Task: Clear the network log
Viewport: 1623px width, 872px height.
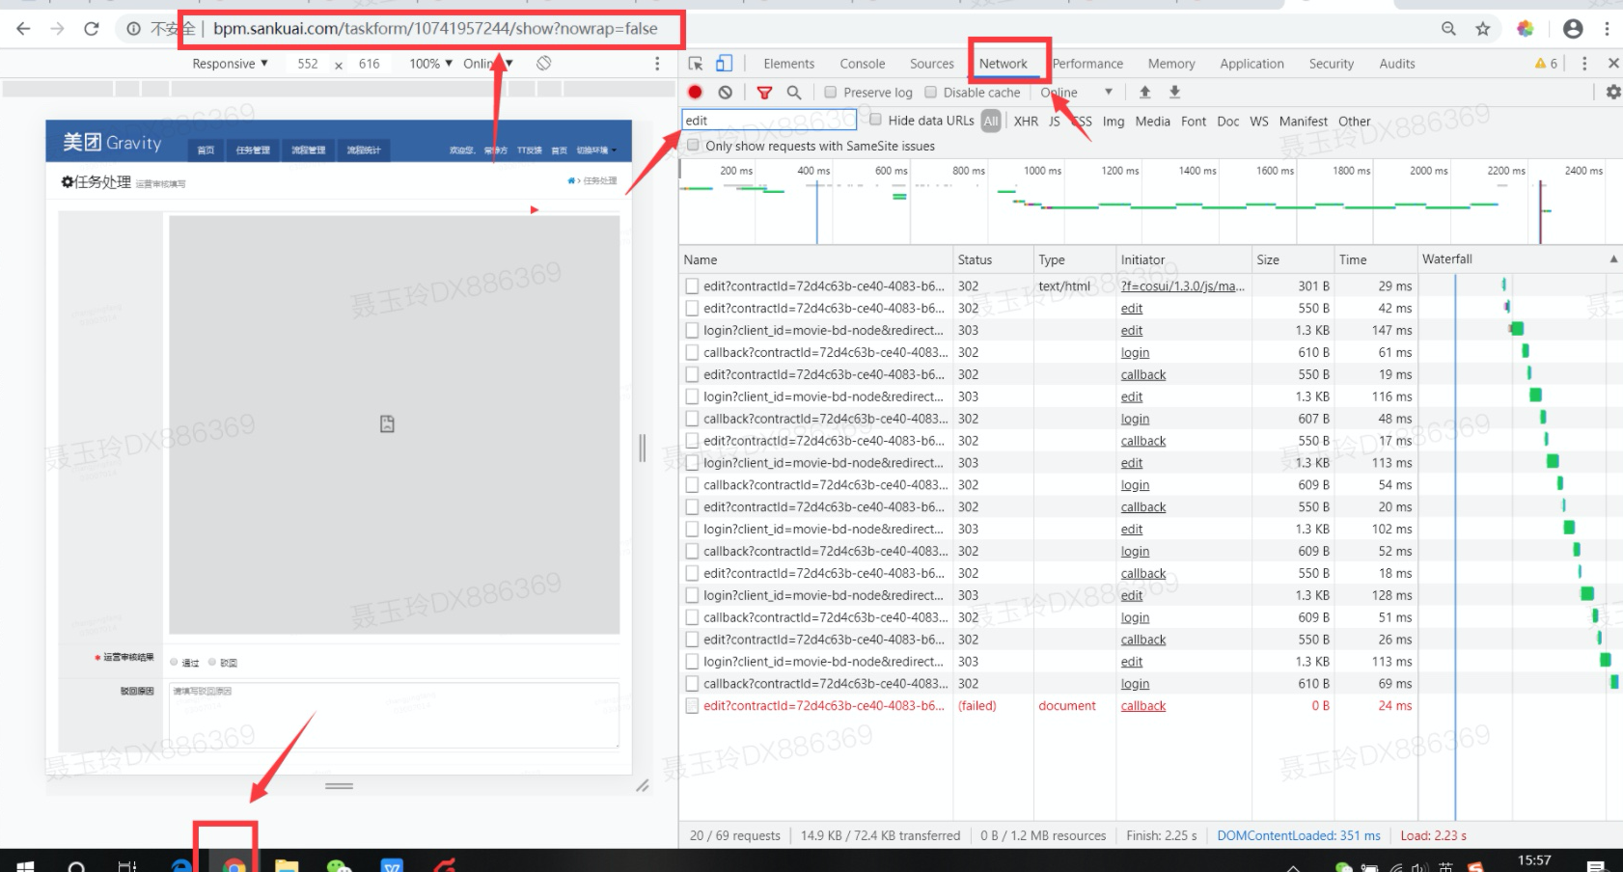Action: 725,93
